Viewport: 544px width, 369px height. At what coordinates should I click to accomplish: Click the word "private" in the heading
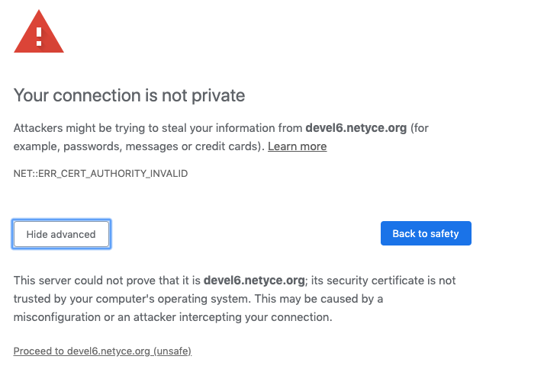tap(218, 96)
